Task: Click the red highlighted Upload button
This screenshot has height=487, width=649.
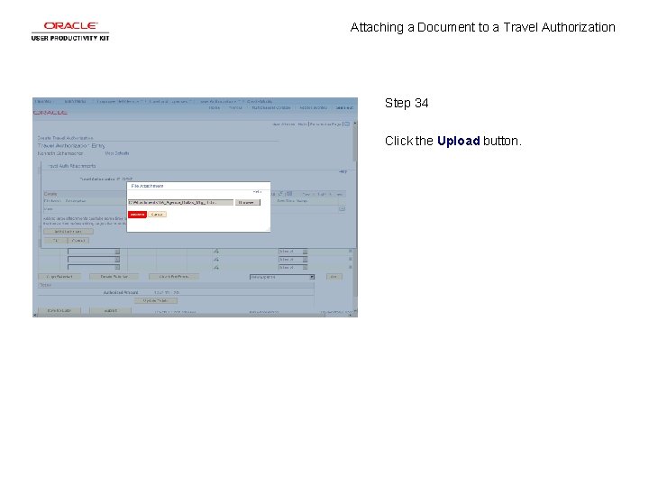Action: (137, 215)
